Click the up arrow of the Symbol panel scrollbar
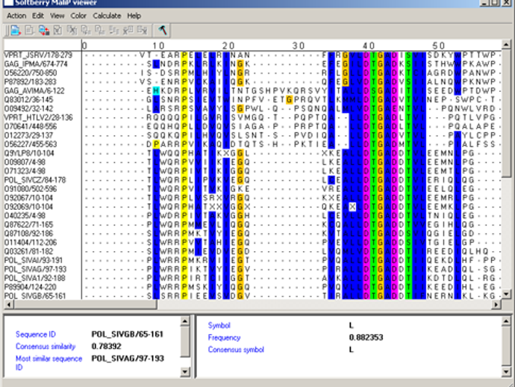This screenshot has width=515, height=387. 506,321
